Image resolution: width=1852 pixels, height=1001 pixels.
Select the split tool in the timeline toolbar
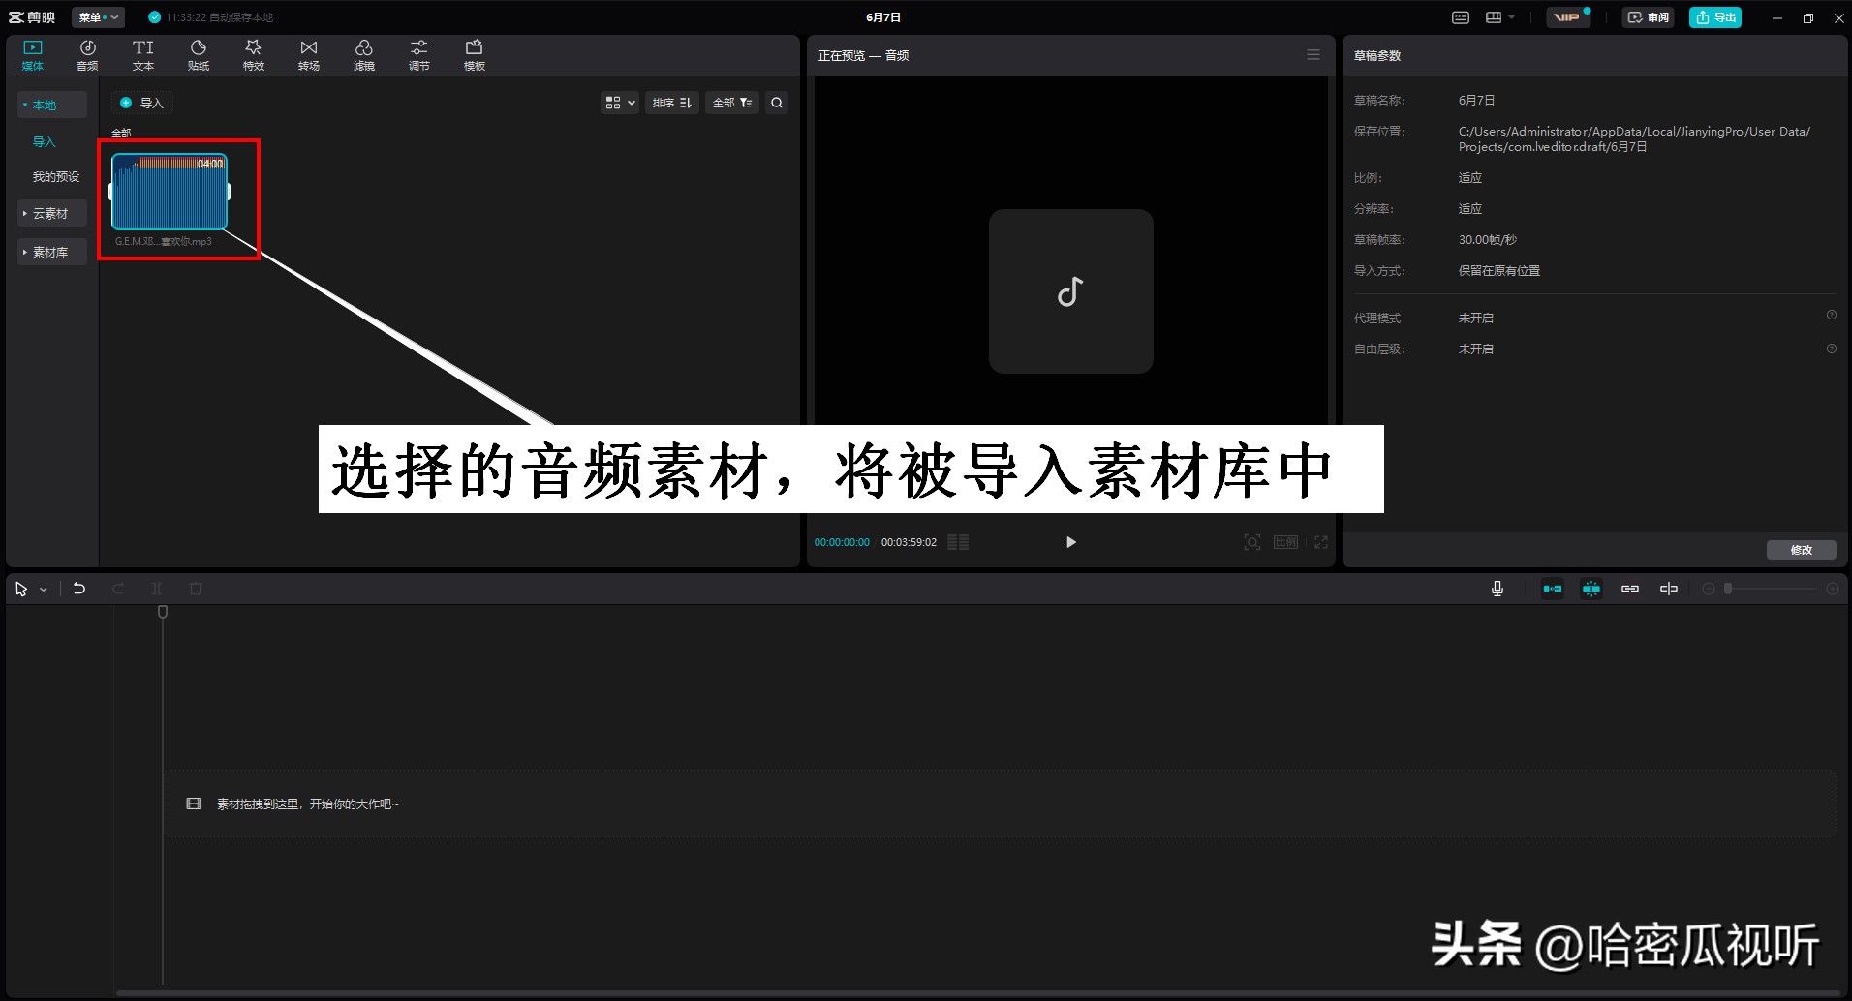point(157,588)
